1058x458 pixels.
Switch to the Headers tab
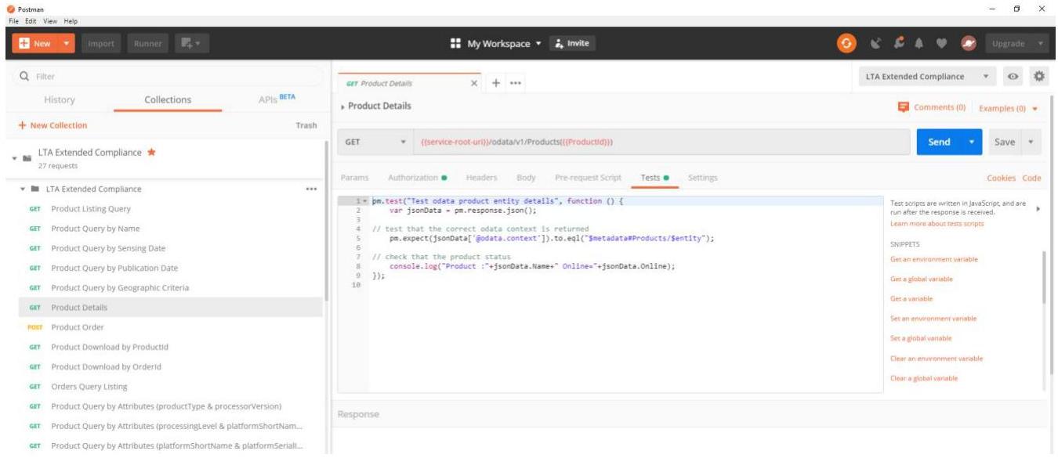[x=481, y=178]
